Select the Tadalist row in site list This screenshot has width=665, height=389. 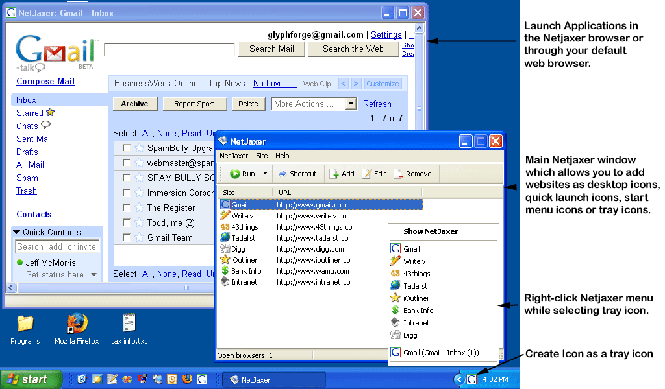(x=288, y=238)
